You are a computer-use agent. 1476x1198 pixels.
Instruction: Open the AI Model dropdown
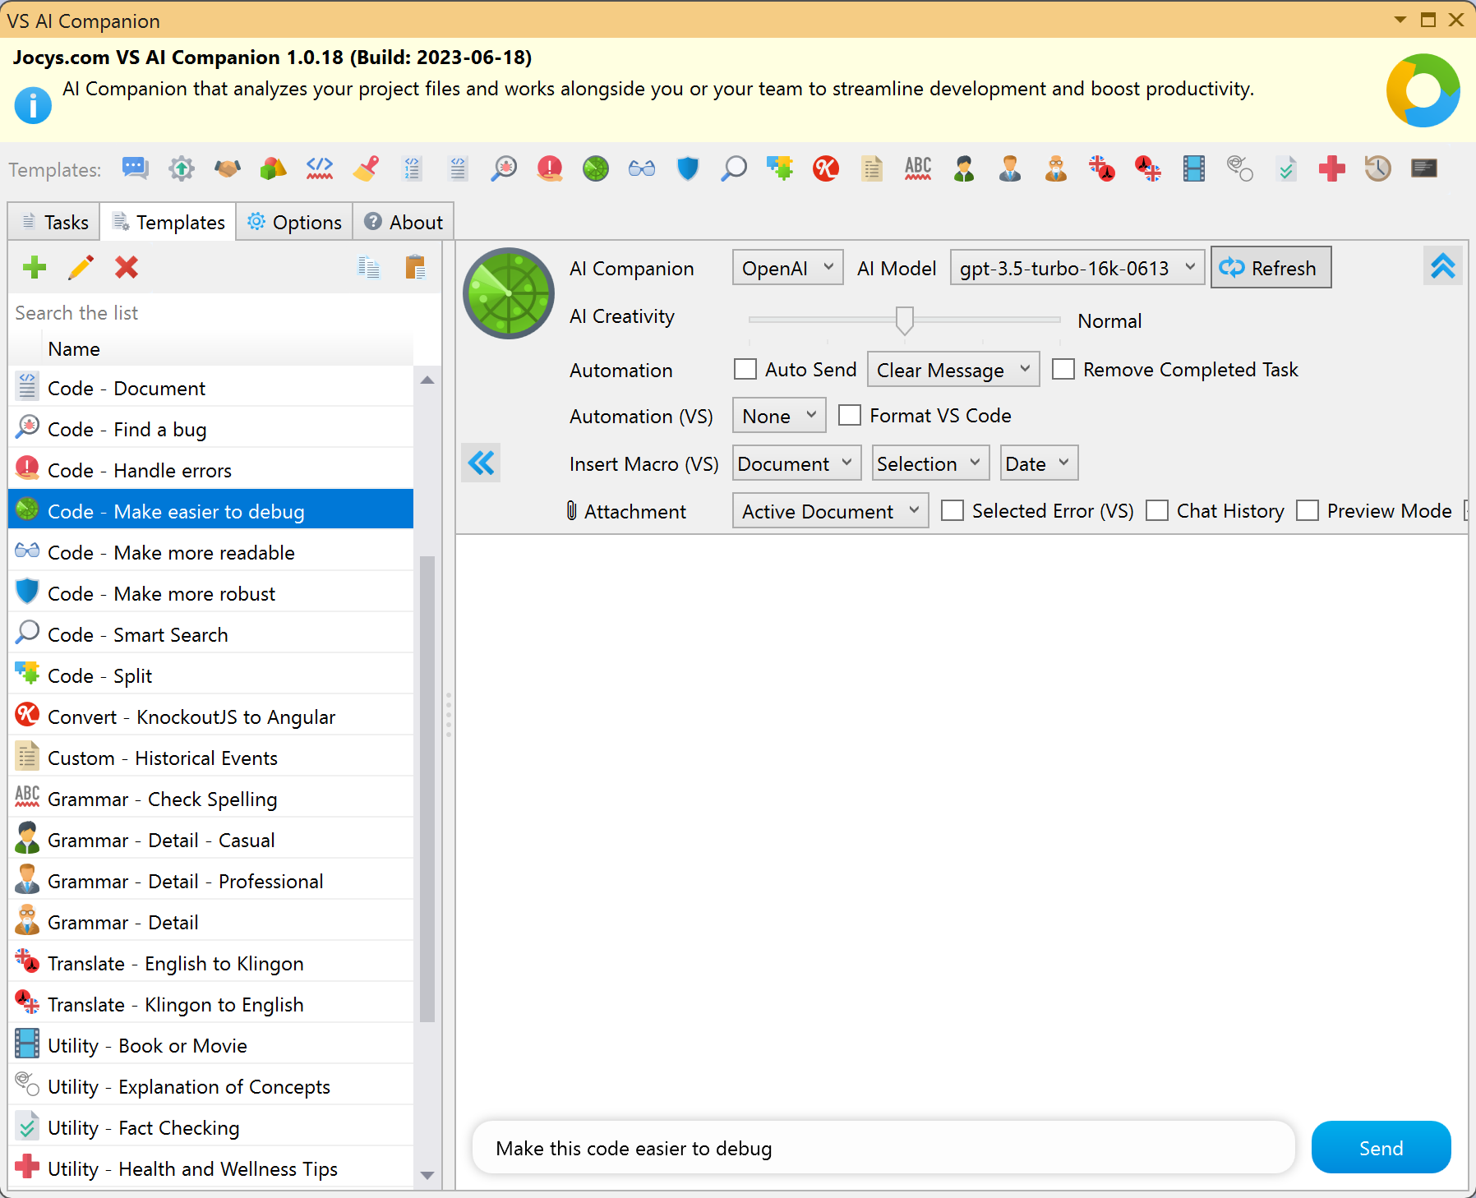pyautogui.click(x=1077, y=267)
